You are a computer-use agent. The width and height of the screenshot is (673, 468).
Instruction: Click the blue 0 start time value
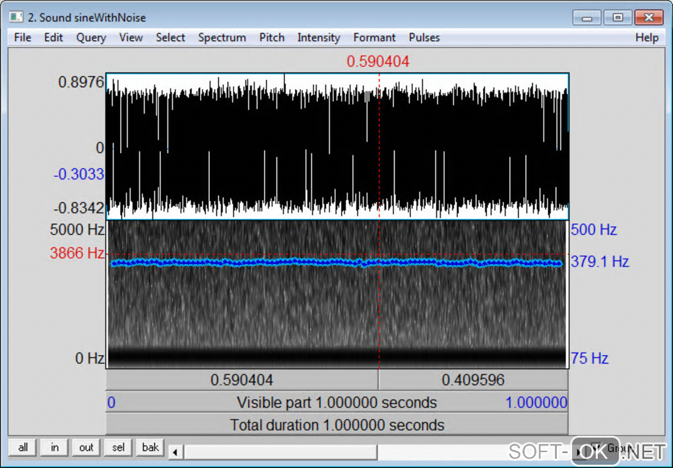[111, 403]
